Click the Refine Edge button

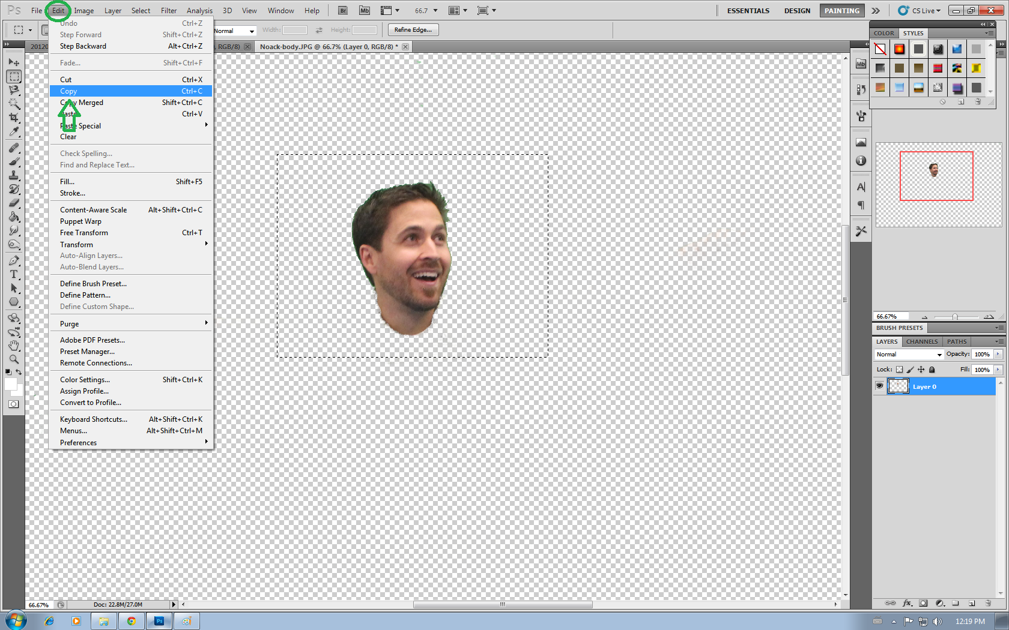click(x=413, y=30)
